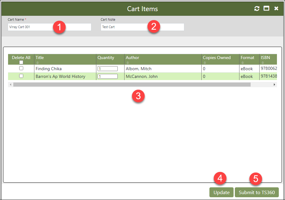Edit the quantity for Finding Chika
Screen dimensions: 285x200
(107, 68)
